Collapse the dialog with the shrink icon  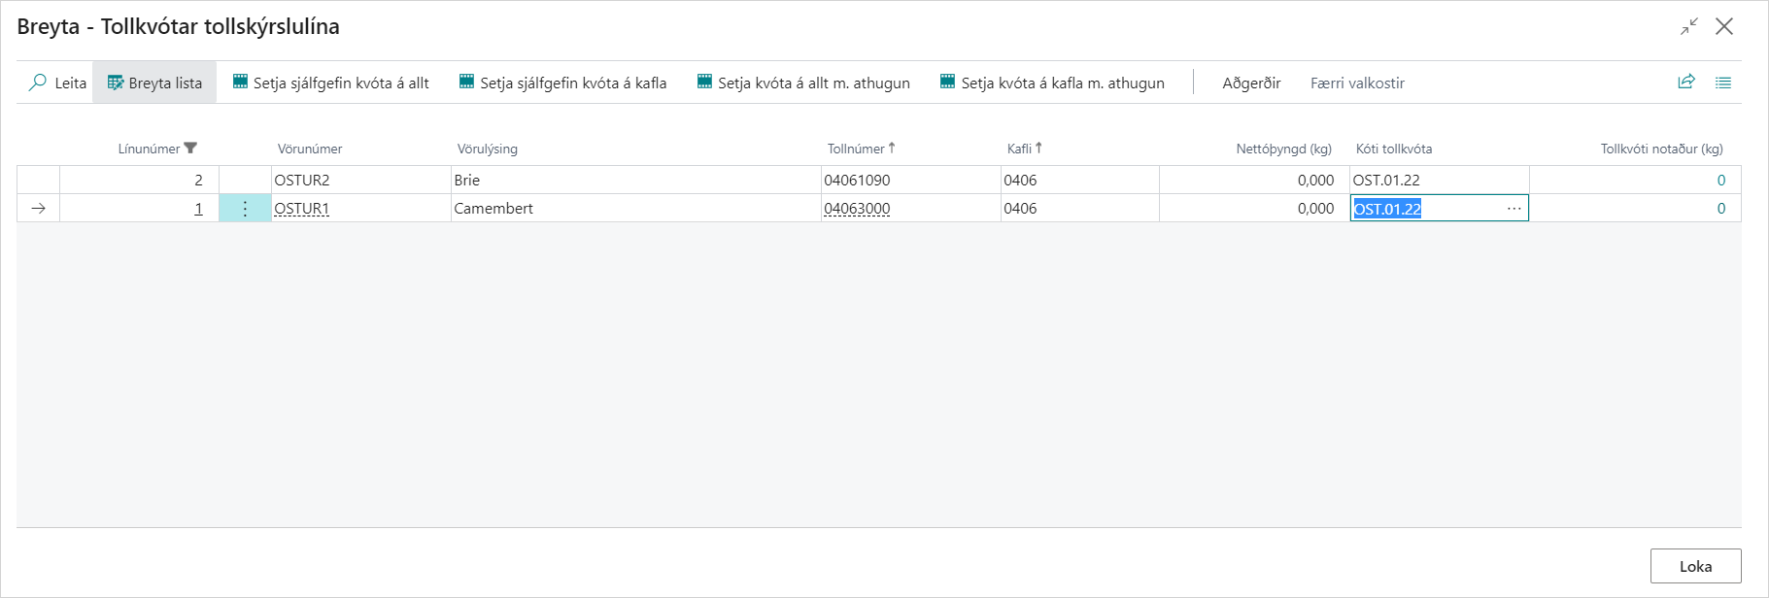pyautogui.click(x=1689, y=26)
